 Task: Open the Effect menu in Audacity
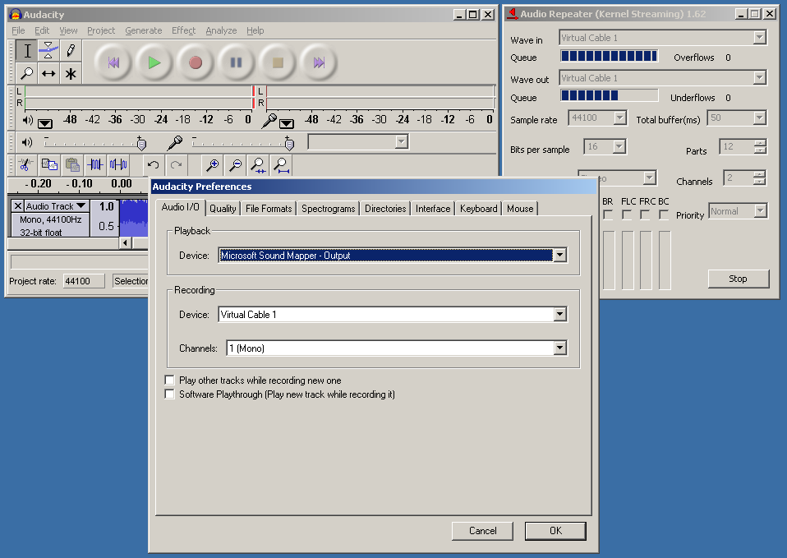pyautogui.click(x=183, y=30)
